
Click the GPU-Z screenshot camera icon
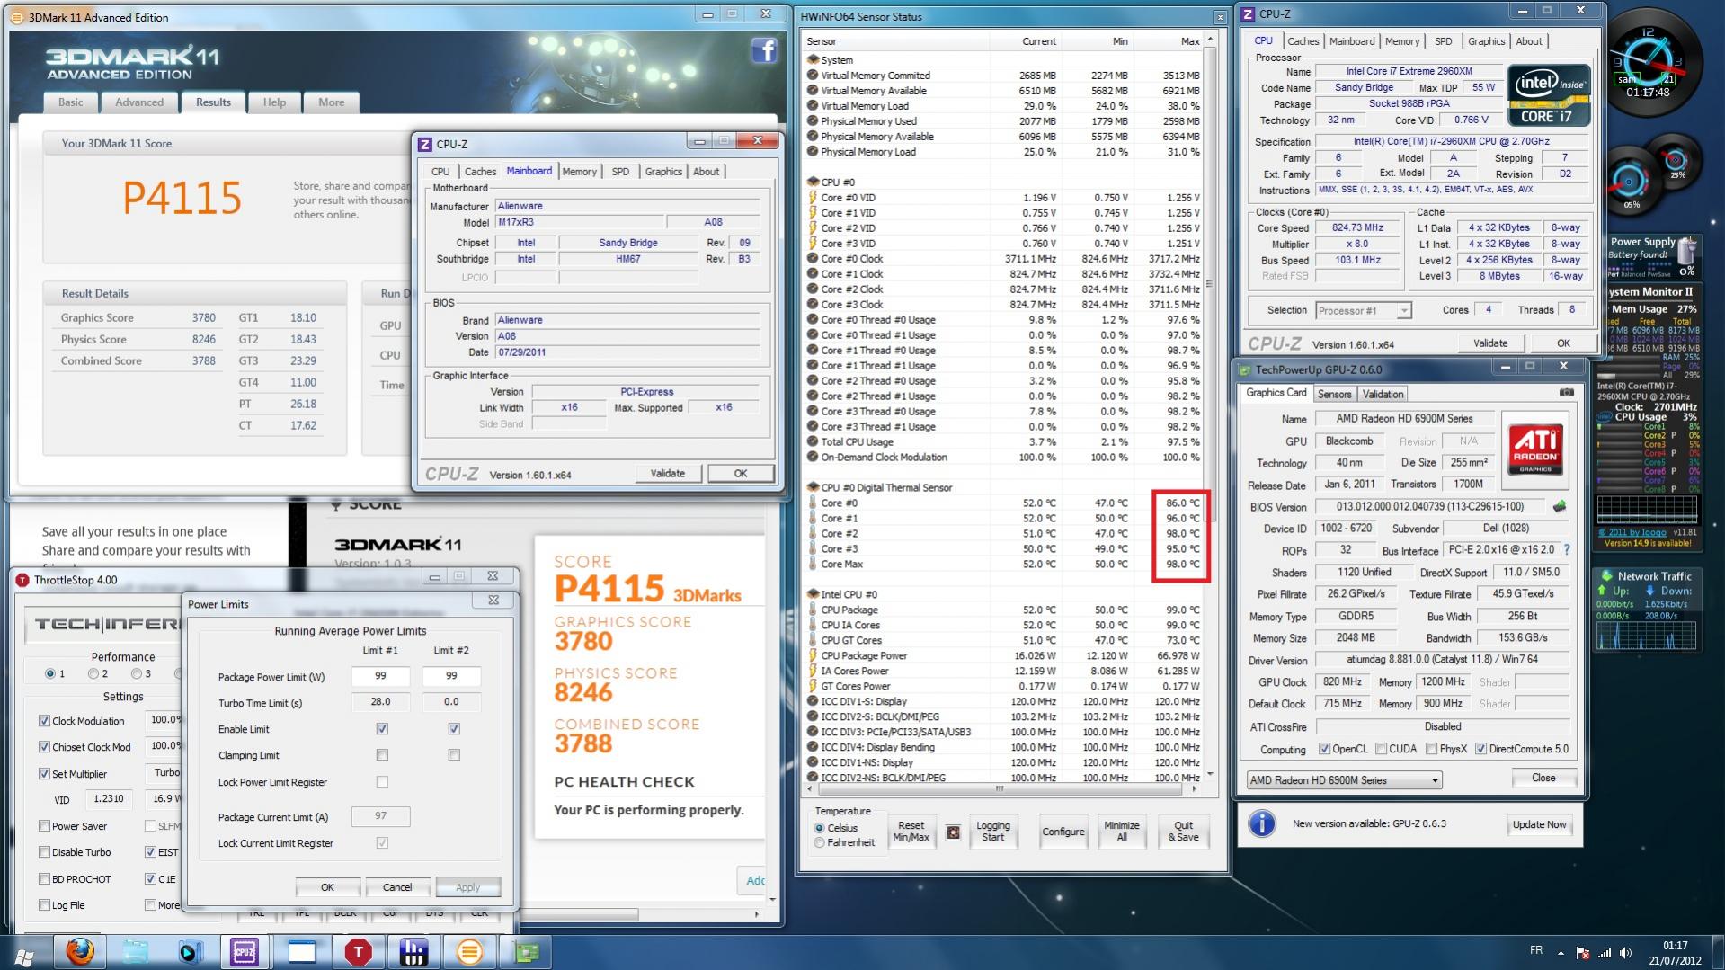[1566, 393]
